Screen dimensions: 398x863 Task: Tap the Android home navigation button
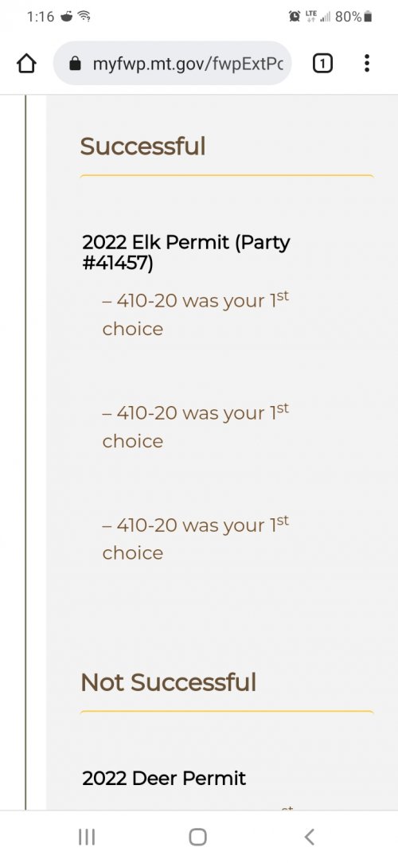point(198,838)
